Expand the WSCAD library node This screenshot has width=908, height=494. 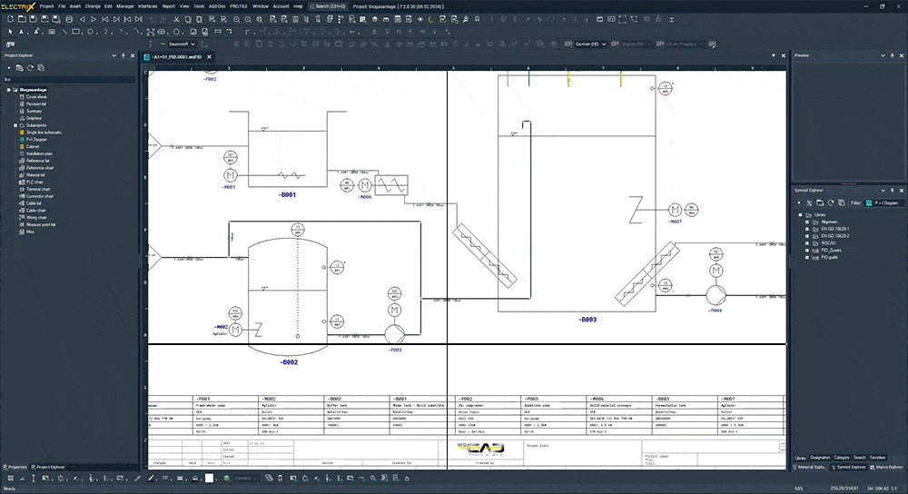pos(807,243)
